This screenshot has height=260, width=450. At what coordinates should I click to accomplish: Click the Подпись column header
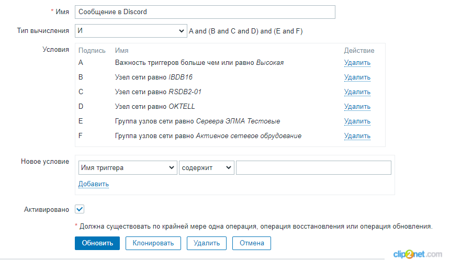(x=92, y=51)
